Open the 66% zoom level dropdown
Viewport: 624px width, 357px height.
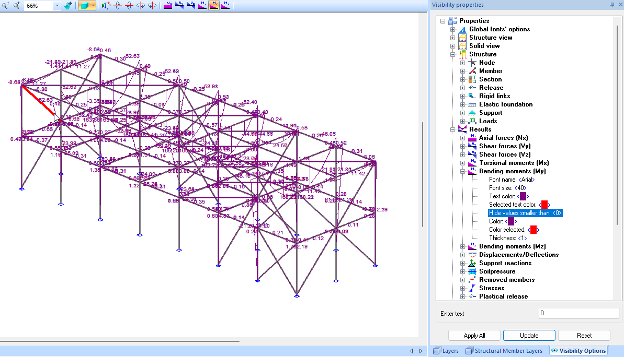(x=57, y=6)
